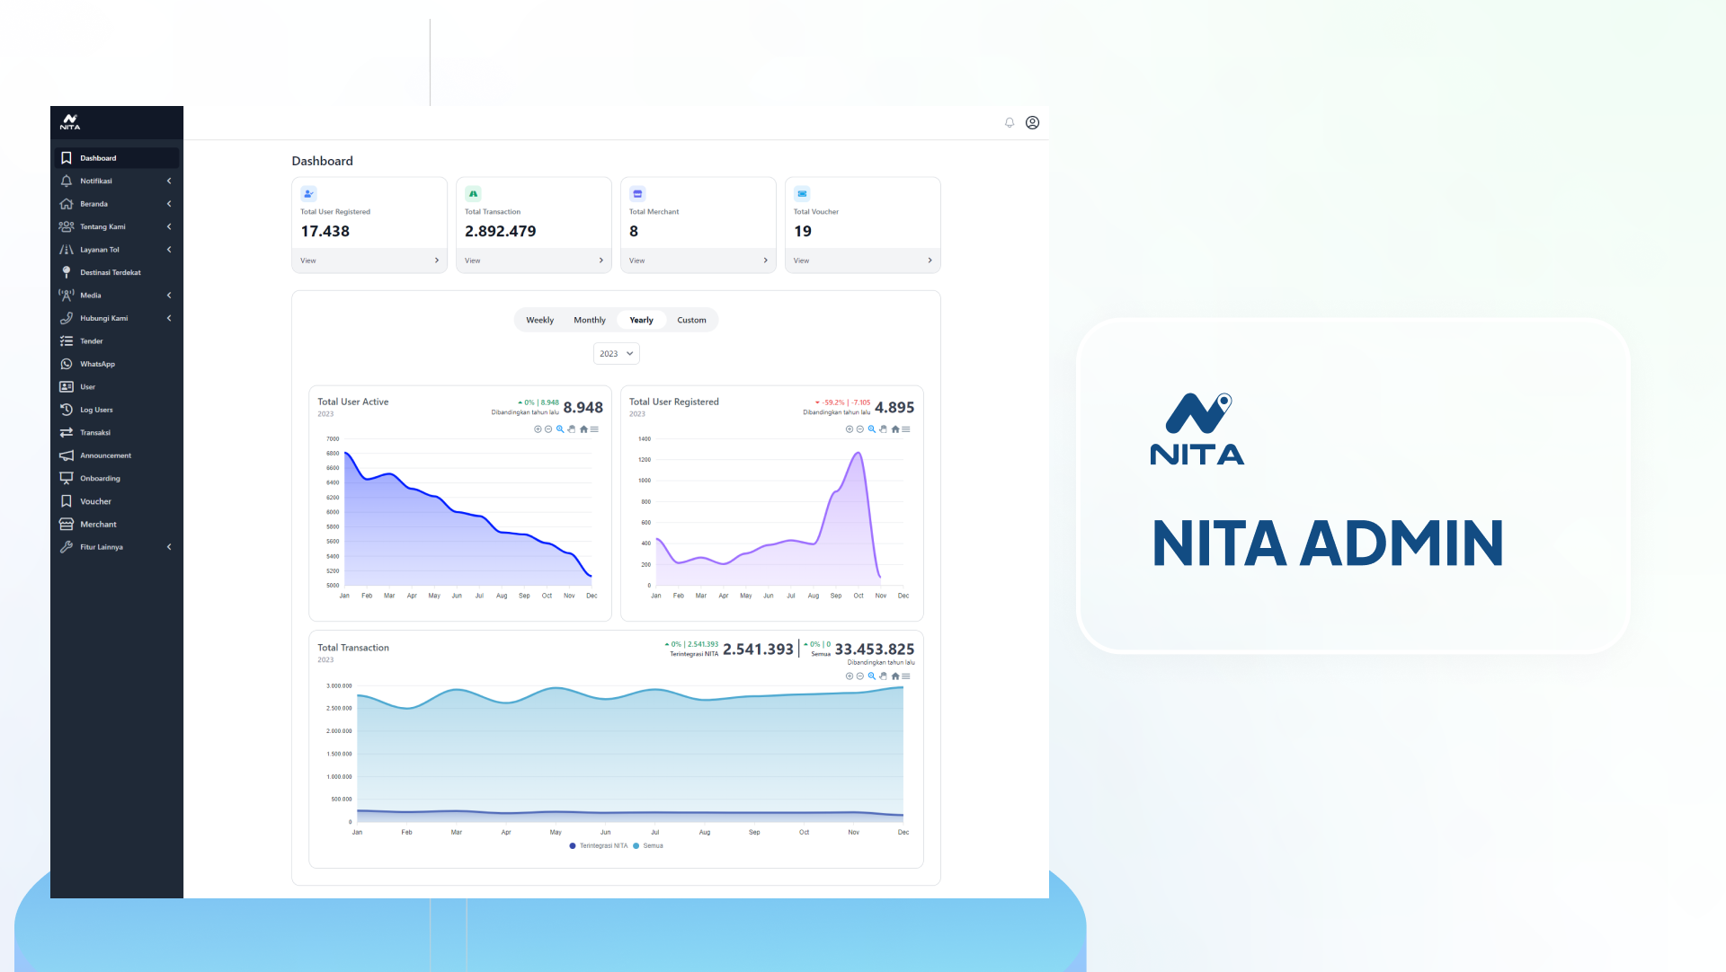Open the hamburger menu on Total User Active chart

tap(594, 429)
